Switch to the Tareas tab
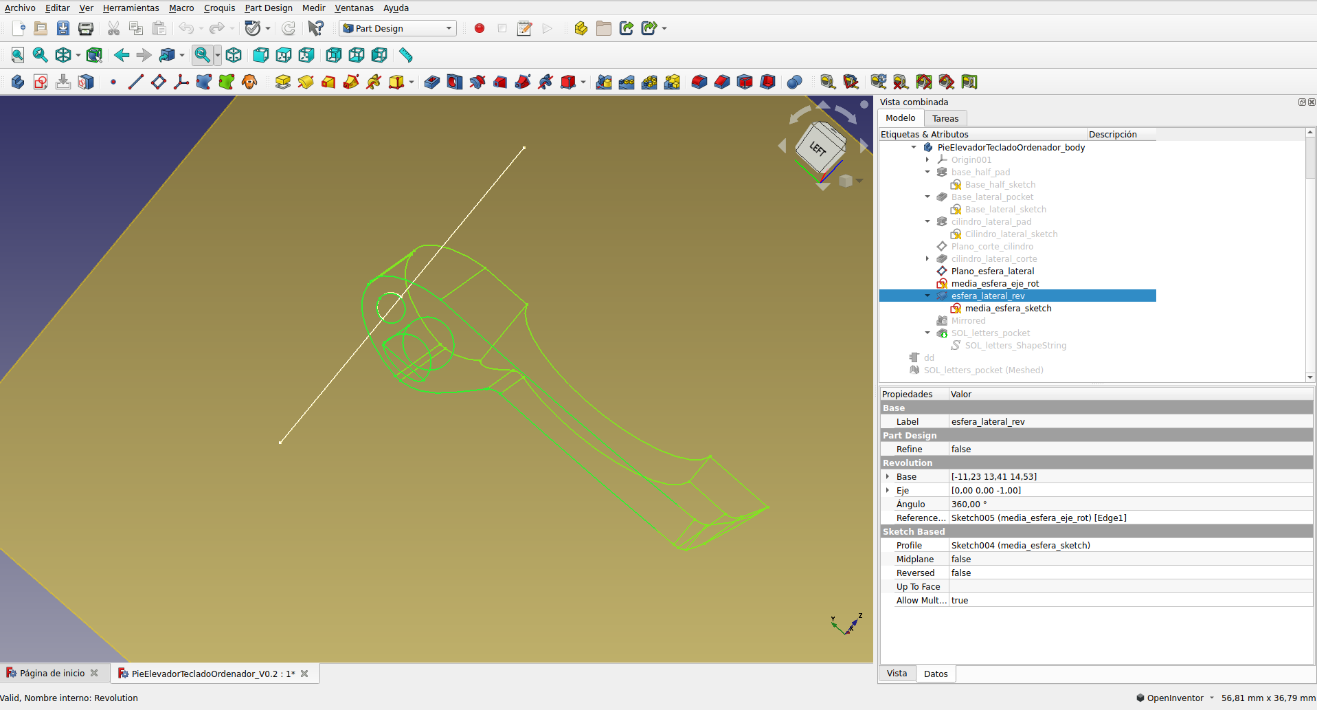Image resolution: width=1317 pixels, height=710 pixels. click(945, 118)
